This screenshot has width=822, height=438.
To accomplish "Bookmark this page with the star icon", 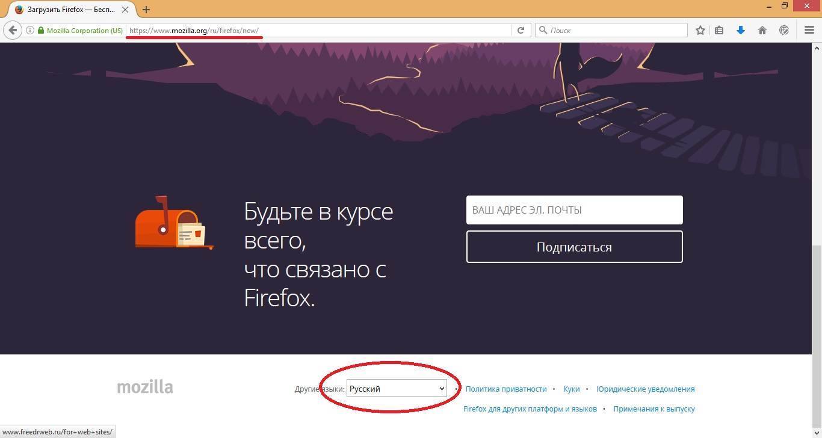I will (x=700, y=30).
